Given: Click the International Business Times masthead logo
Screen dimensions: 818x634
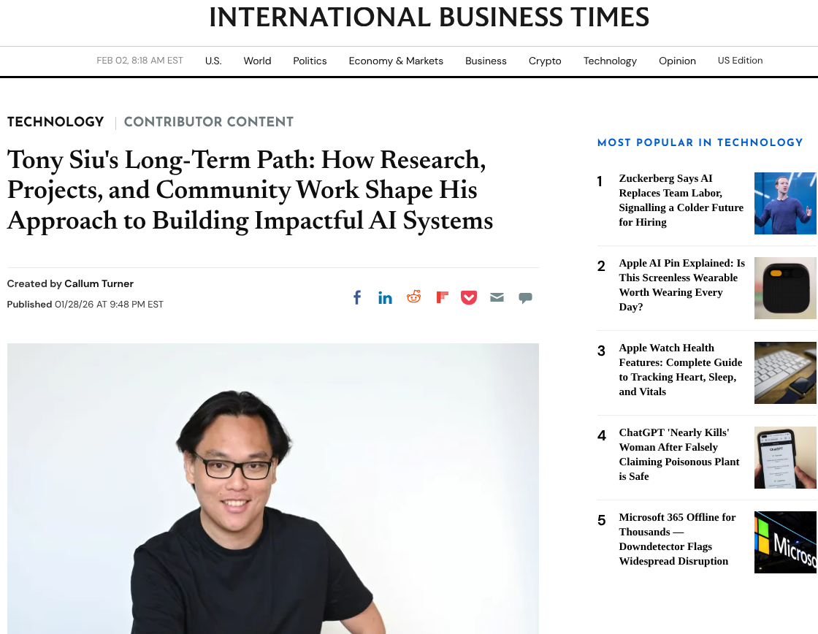Looking at the screenshot, I should (x=429, y=18).
